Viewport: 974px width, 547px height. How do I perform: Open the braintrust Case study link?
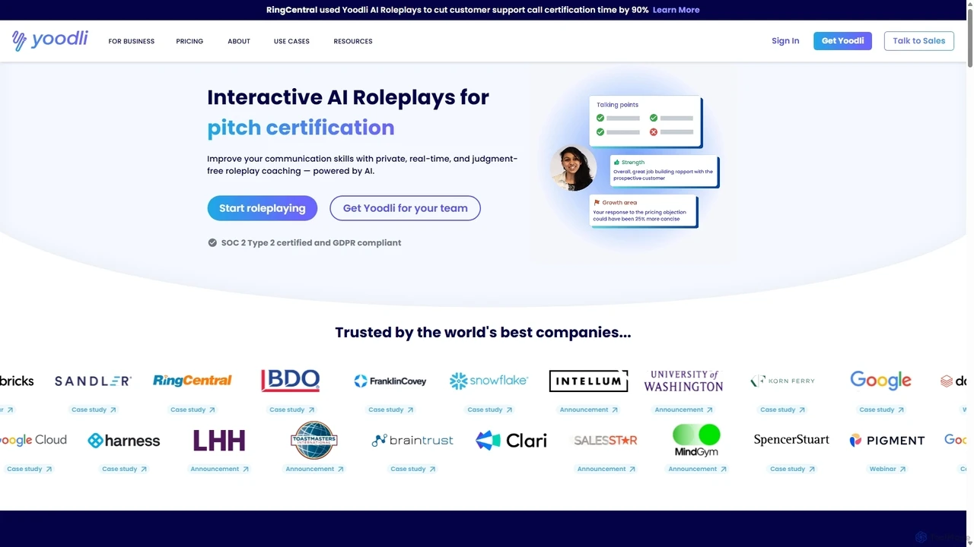[x=412, y=469]
